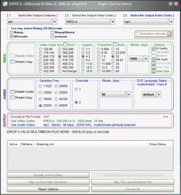181x195 pixels.
Task: Set the frame rate to 29.97
Action: click(x=113, y=60)
